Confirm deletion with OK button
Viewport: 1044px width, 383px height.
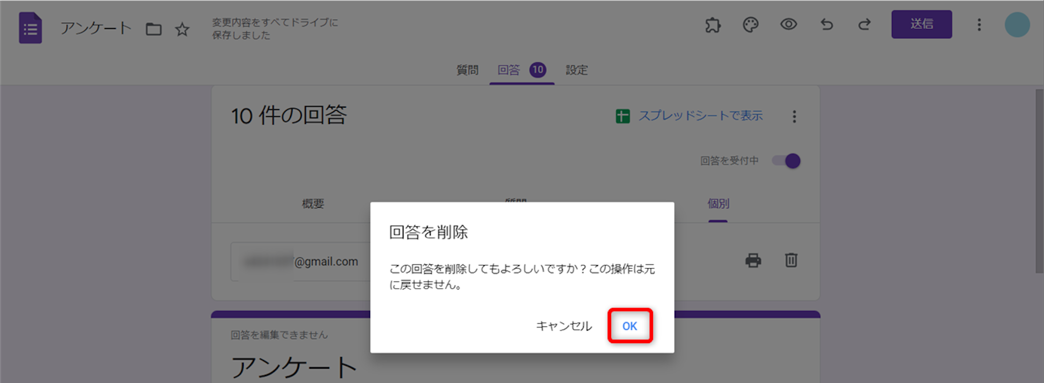coord(630,326)
